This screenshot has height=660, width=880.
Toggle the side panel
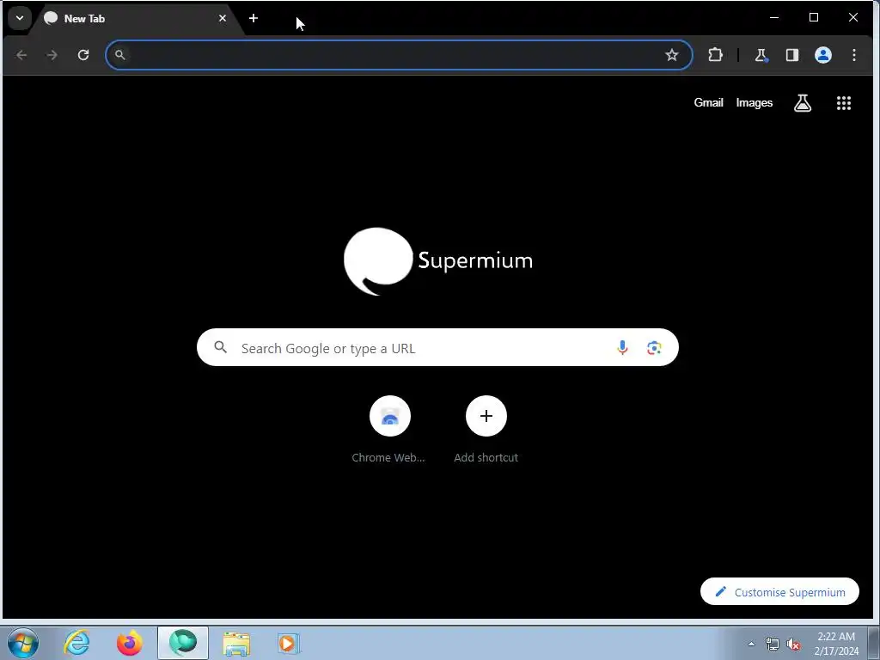click(791, 55)
